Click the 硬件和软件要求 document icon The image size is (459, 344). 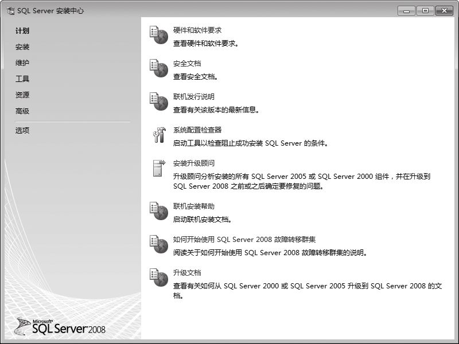point(159,35)
